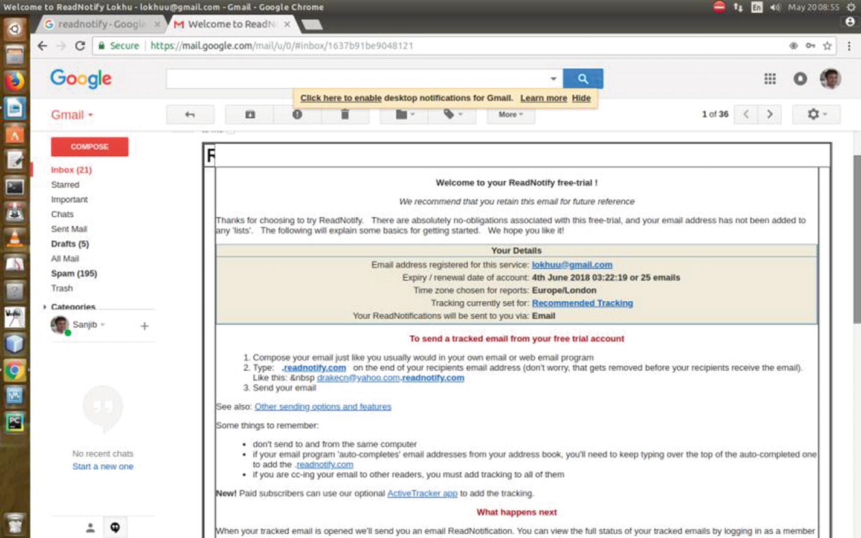Click here to enable notifications link
Viewport: 861px width, 538px height.
point(341,98)
